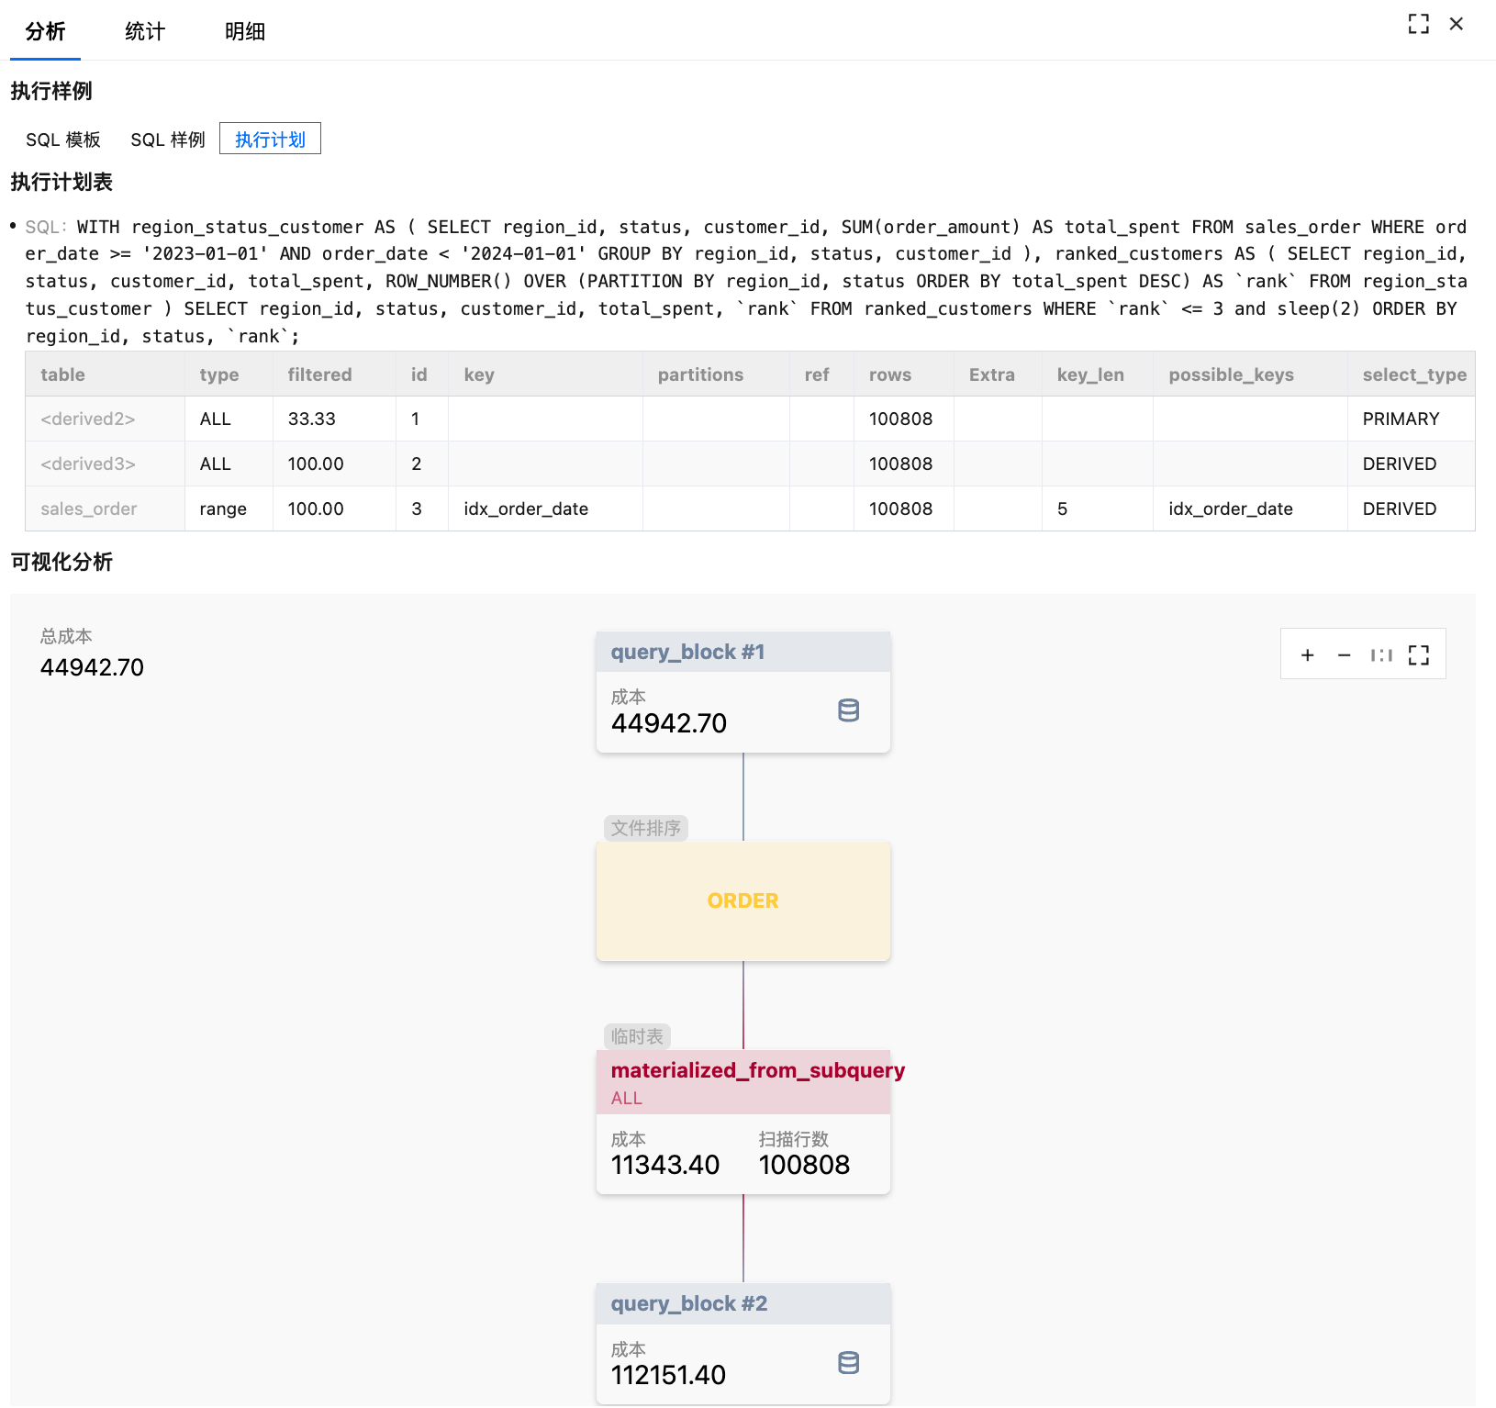
Task: Expand panel to fullscreen at top right
Action: (1418, 24)
